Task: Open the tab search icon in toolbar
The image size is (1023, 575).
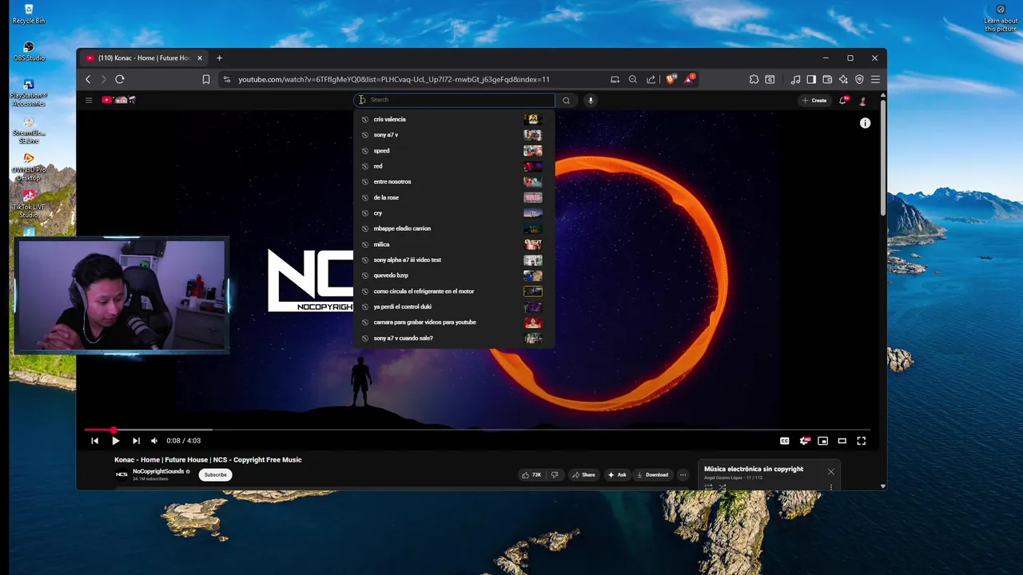Action: pos(770,79)
